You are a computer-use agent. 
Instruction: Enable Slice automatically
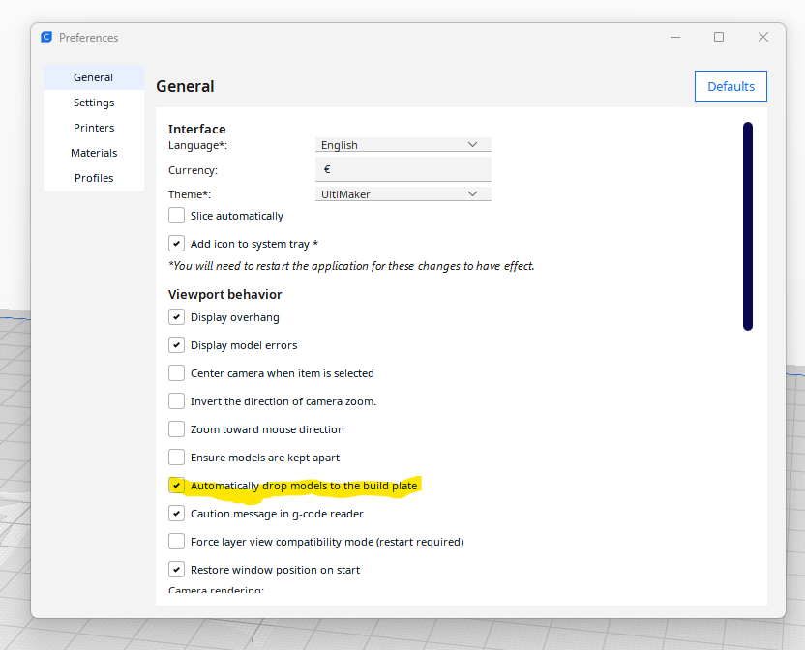(177, 215)
